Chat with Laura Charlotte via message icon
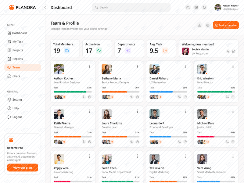Viewport: 244px width, 183px height. tap(138, 142)
